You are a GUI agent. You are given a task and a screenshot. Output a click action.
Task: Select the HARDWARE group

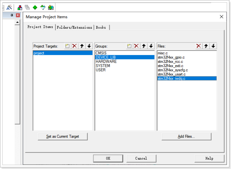pos(125,61)
